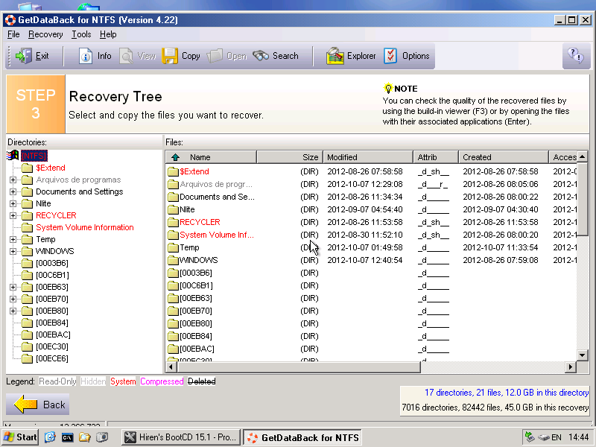Viewport: 596px width, 447px height.
Task: Open the file manager quick launch icon
Action: point(84,437)
